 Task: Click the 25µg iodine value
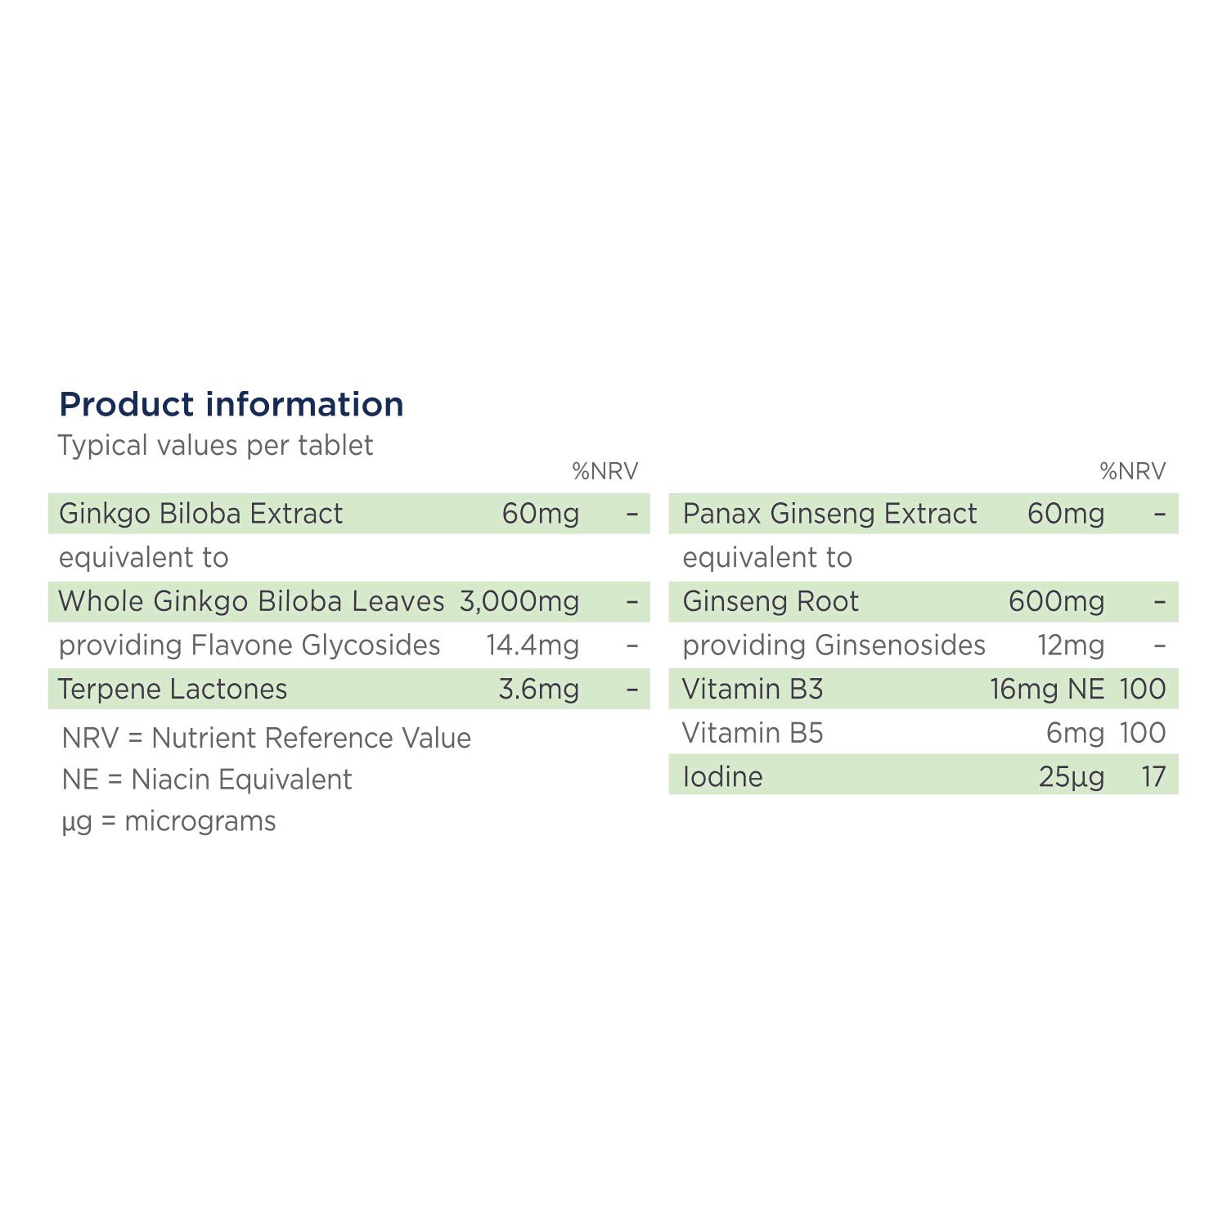click(x=1072, y=776)
